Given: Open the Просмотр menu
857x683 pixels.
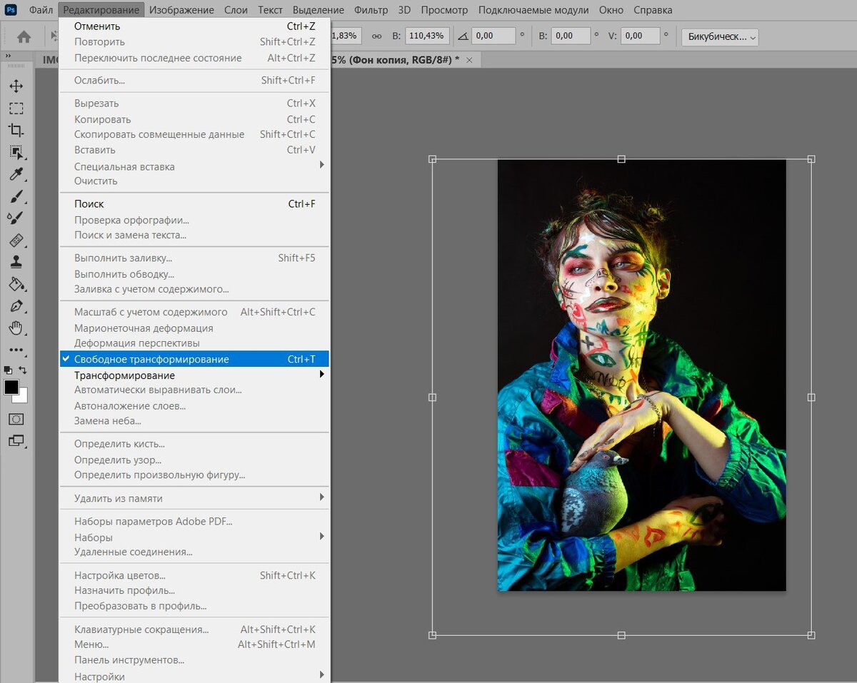Looking at the screenshot, I should point(444,10).
